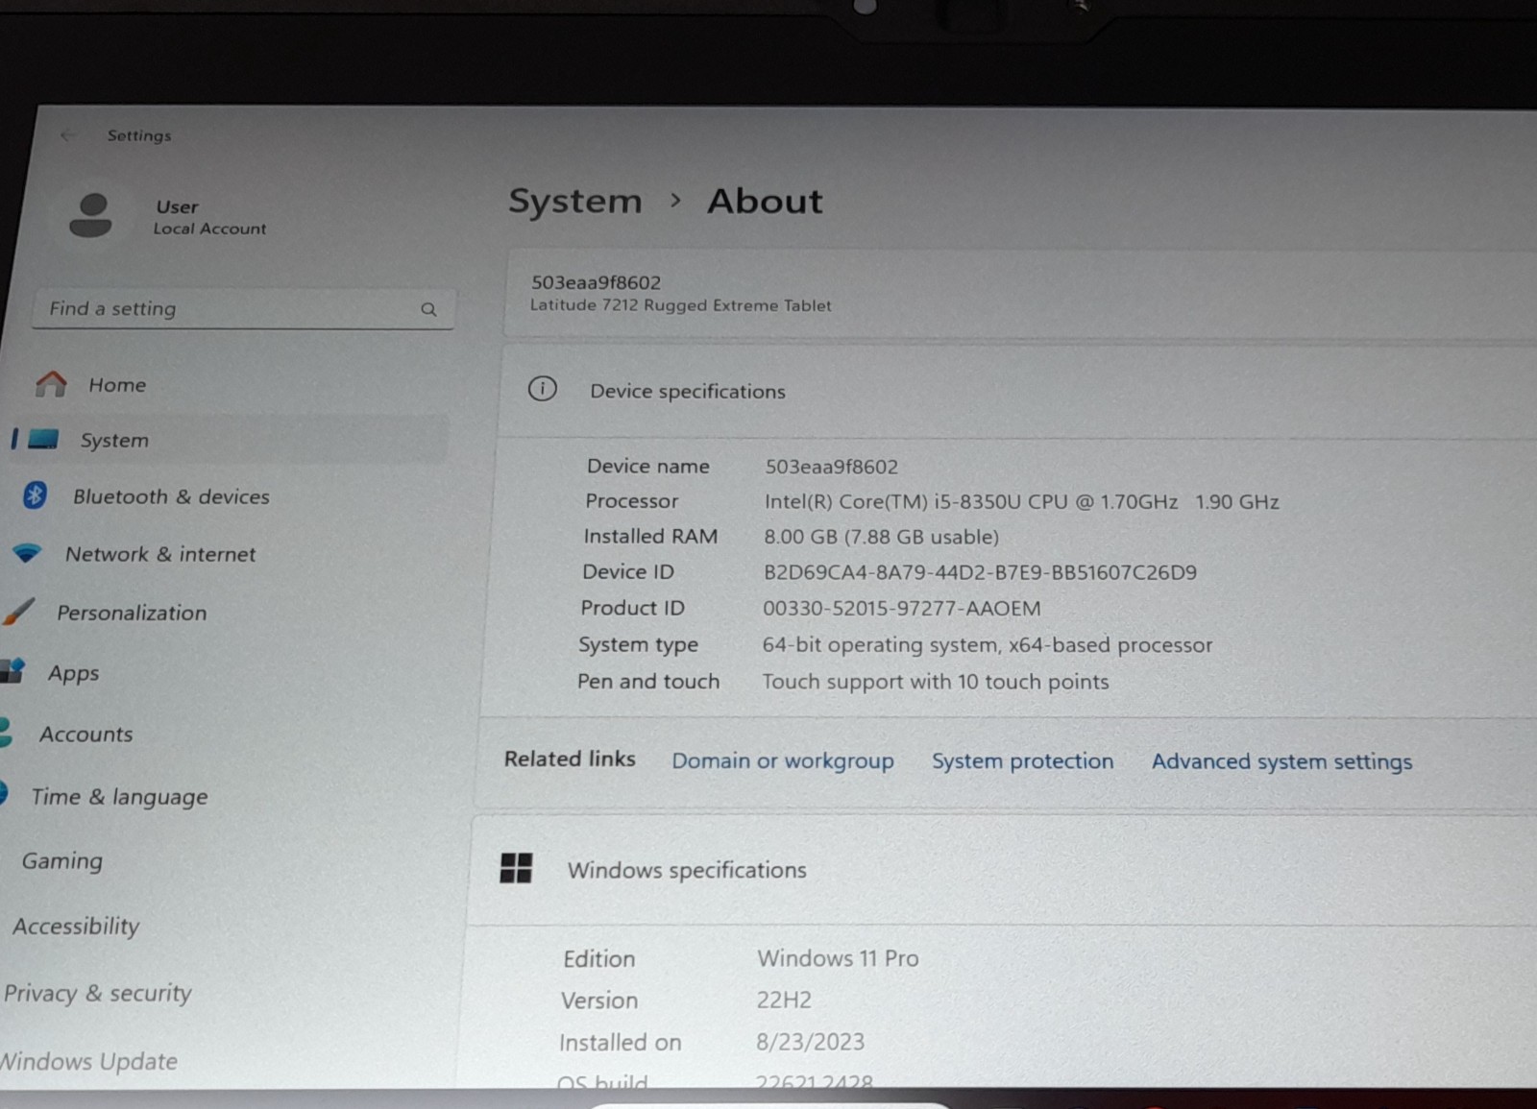Select the System monitor icon
Screen dimensions: 1537x1109
click(x=43, y=440)
